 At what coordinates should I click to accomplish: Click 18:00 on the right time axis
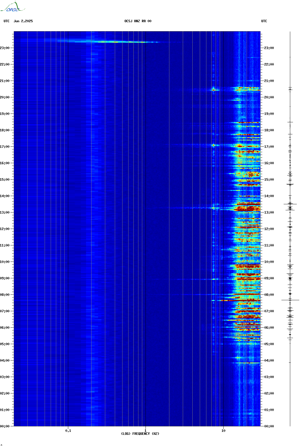(x=269, y=130)
